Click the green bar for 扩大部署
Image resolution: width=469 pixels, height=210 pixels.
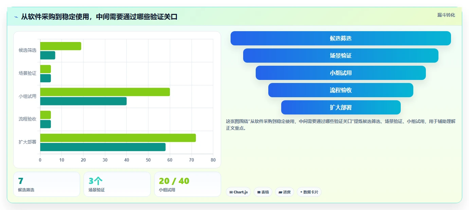coord(118,138)
